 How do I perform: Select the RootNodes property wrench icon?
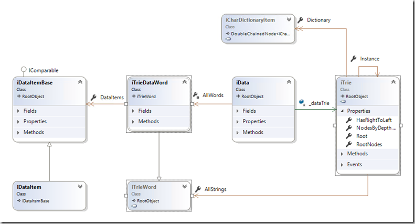coord(349,144)
